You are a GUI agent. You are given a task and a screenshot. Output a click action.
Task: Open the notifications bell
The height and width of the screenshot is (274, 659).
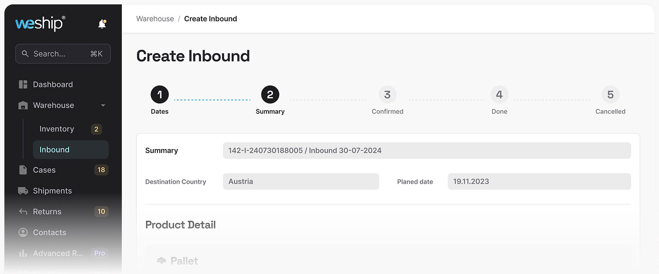click(x=102, y=24)
